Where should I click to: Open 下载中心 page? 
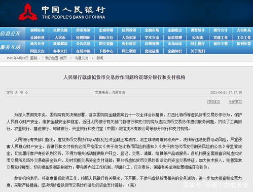[x=106, y=51]
